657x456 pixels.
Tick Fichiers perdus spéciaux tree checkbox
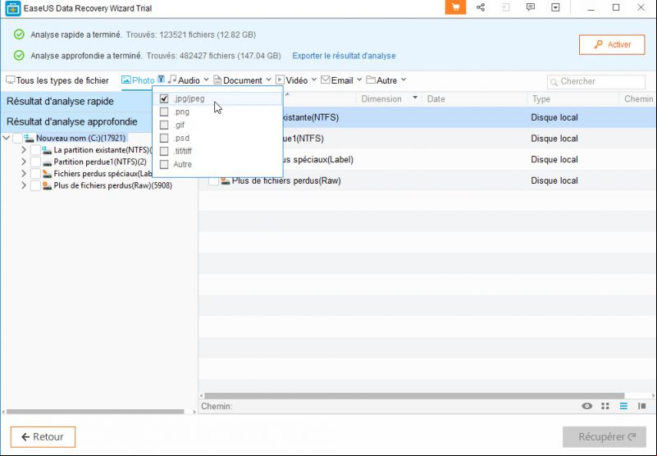coord(35,174)
